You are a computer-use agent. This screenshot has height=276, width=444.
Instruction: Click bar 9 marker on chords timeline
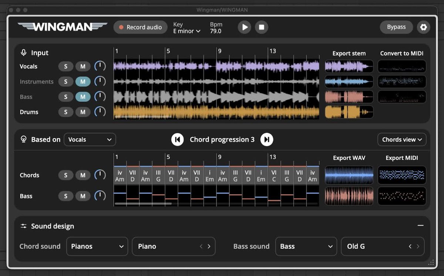220,157
